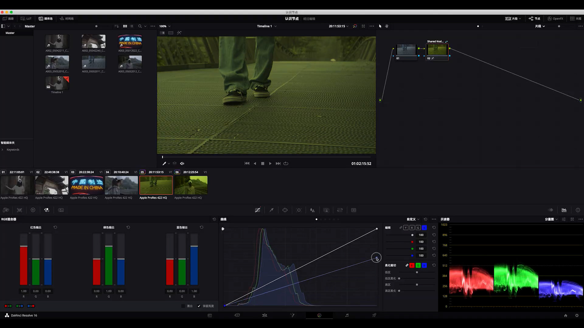Open the Curves palette icon

click(x=258, y=210)
